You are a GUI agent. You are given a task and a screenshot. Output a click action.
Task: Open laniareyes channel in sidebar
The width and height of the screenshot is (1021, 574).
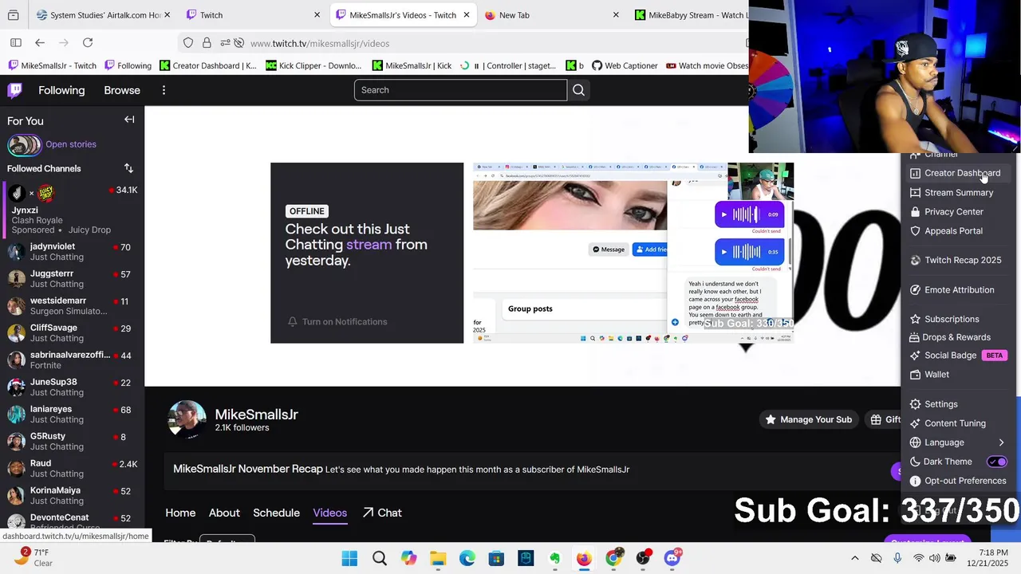72,415
